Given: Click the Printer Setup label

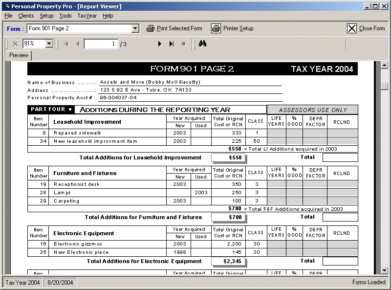Looking at the screenshot, I should tap(238, 28).
